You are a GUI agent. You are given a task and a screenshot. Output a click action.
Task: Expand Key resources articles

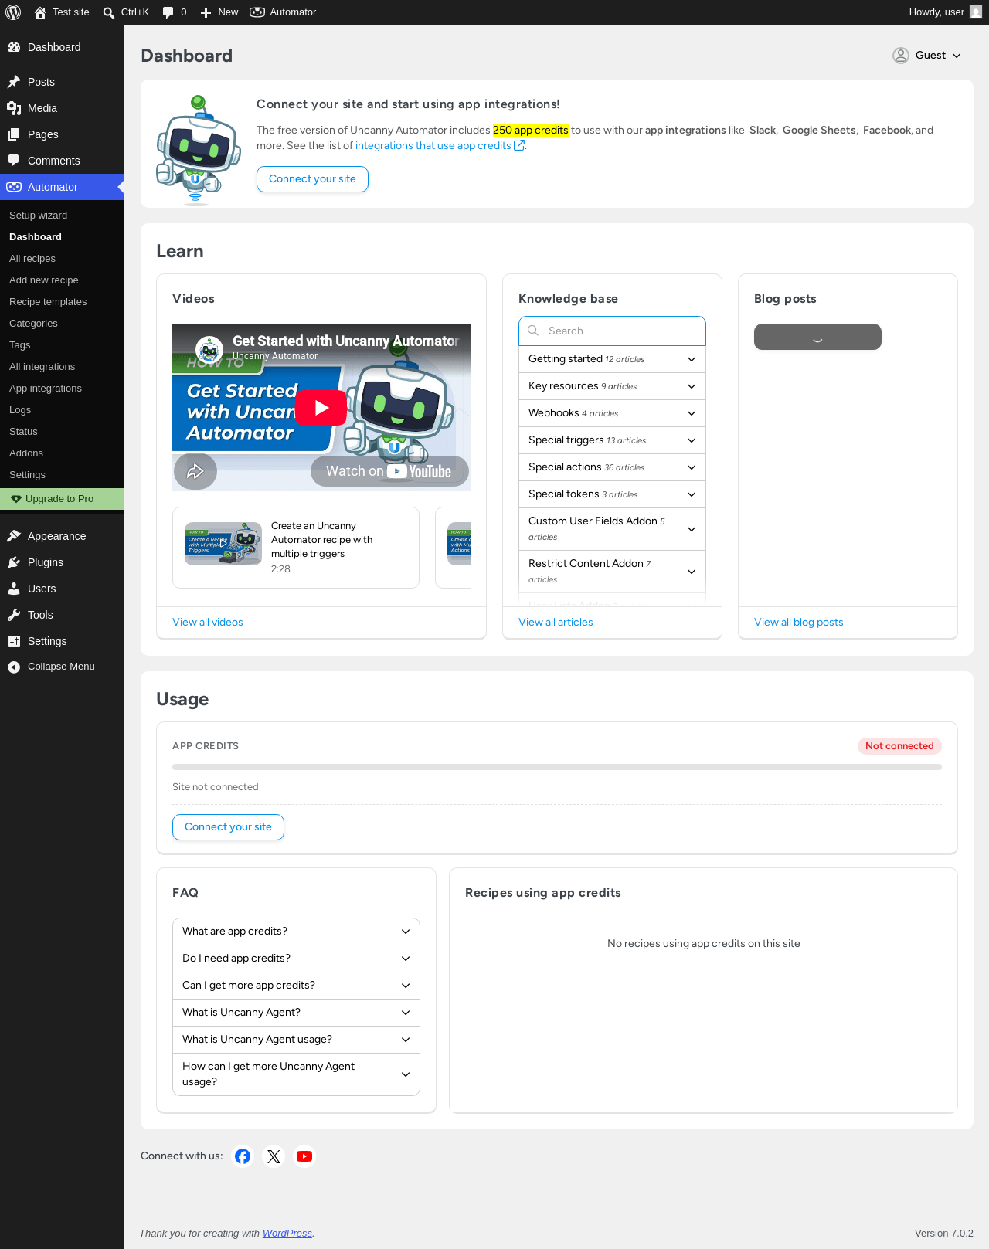612,386
